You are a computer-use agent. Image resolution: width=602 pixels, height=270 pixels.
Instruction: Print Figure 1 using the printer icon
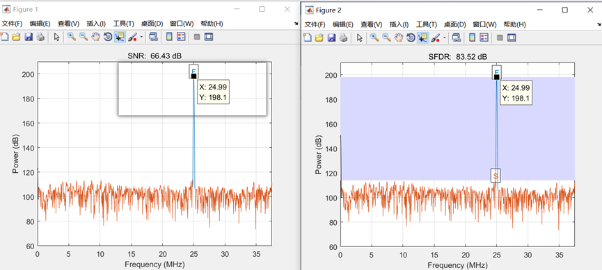(x=40, y=37)
